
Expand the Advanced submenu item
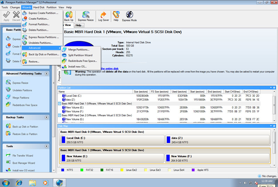41,48
